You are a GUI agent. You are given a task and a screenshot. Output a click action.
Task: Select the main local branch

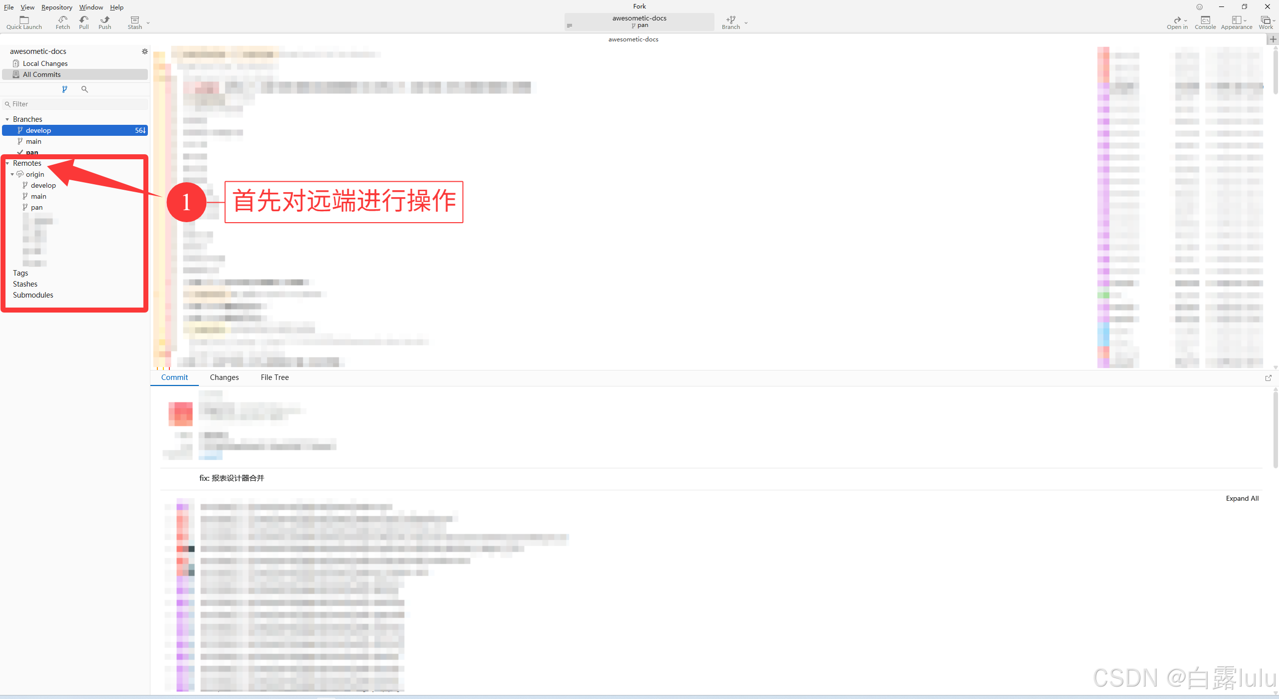coord(33,141)
